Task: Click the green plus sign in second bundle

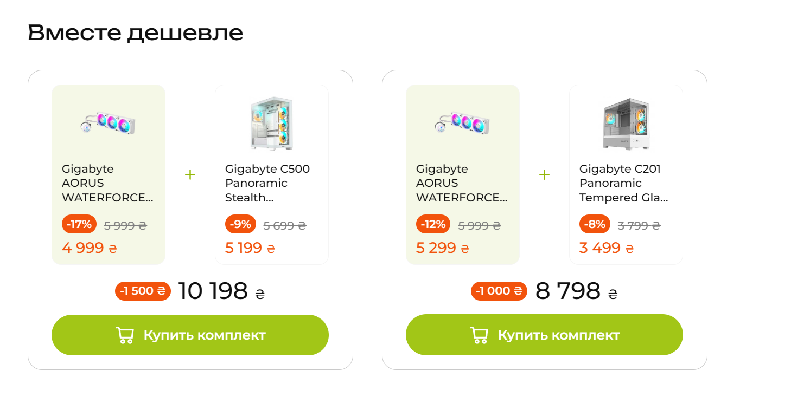Action: click(x=544, y=175)
